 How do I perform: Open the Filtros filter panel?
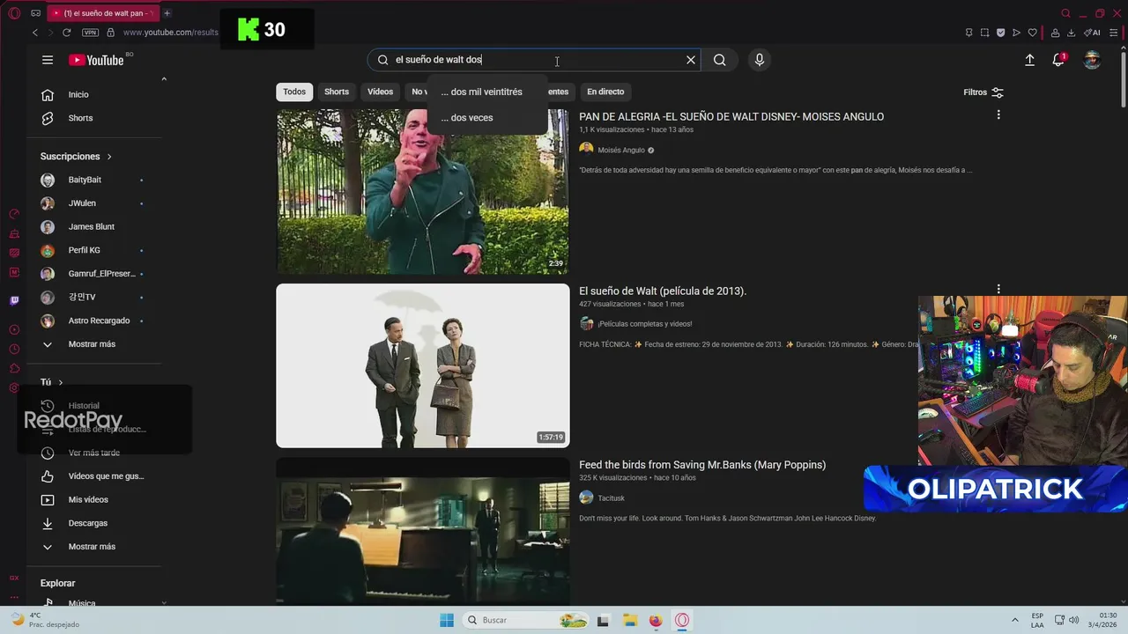click(983, 92)
